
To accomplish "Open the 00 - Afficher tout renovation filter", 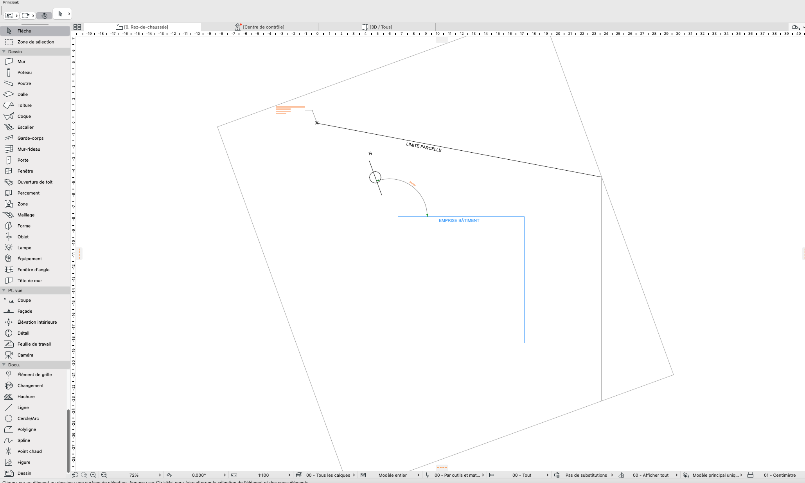I will tap(649, 475).
